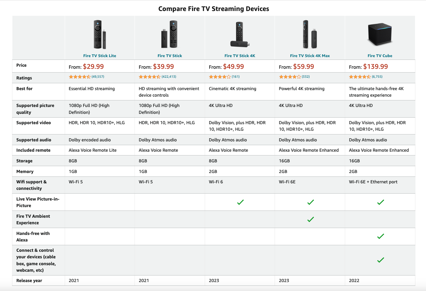Open the Fire TV Cube link

[380, 56]
